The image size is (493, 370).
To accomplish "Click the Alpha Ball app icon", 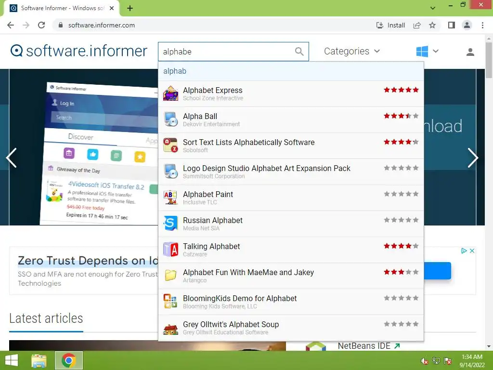I will click(x=171, y=119).
